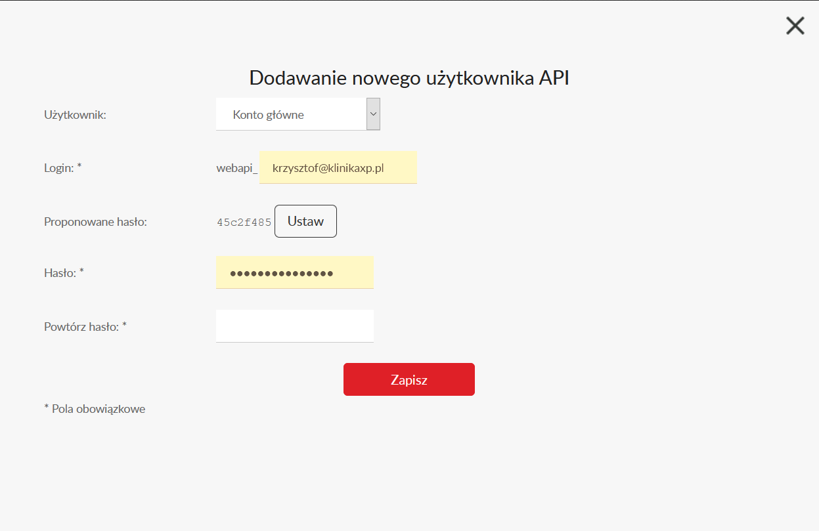Click the Hasło: * label

pos(64,272)
